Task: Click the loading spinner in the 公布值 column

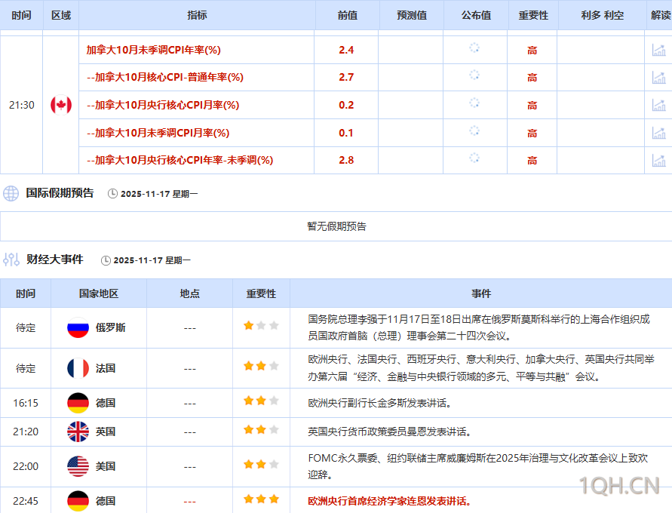Action: (x=474, y=49)
